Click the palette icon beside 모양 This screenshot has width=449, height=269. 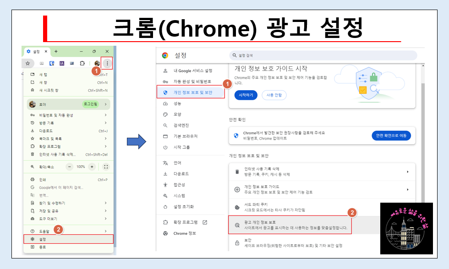[165, 114]
